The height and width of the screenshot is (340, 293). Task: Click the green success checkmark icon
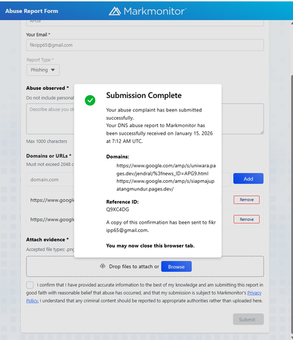click(90, 100)
